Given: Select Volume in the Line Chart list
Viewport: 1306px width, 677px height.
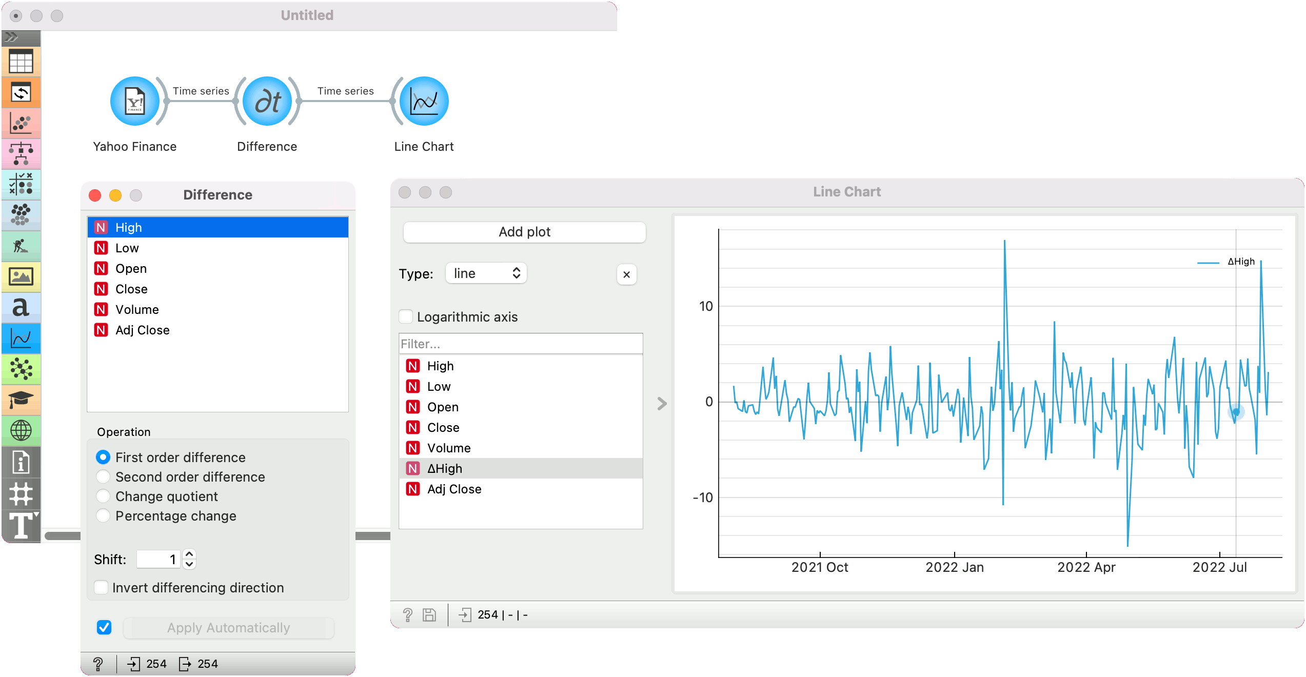Looking at the screenshot, I should (x=521, y=448).
